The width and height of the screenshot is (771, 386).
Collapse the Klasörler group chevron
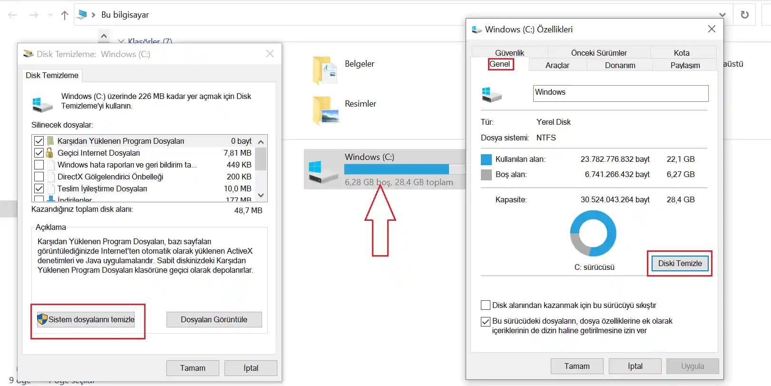121,41
